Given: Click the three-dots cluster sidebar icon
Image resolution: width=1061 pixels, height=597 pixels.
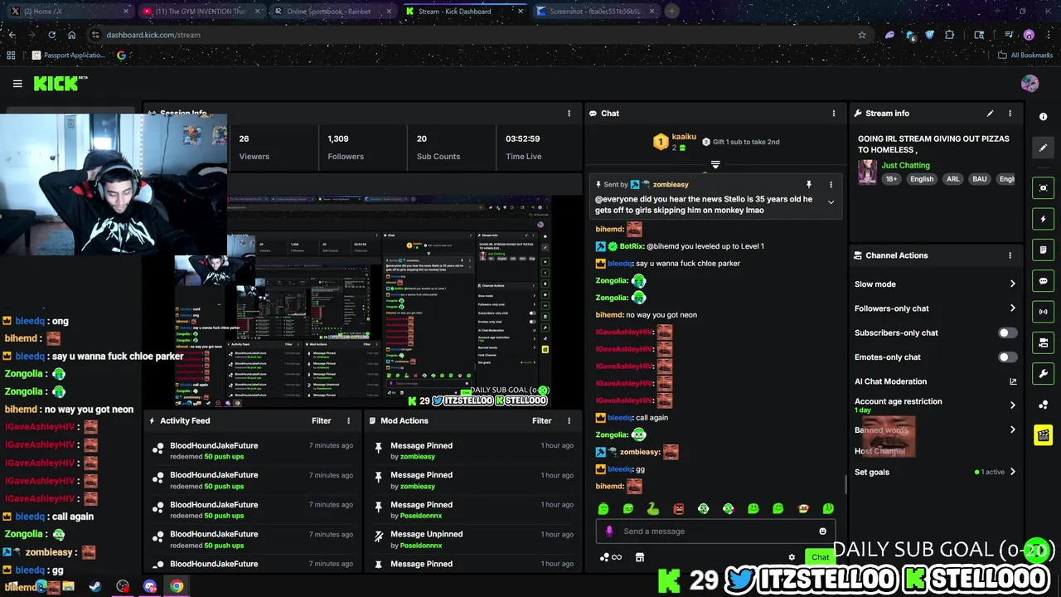Looking at the screenshot, I should (x=1044, y=405).
